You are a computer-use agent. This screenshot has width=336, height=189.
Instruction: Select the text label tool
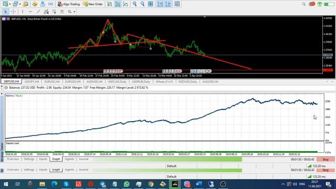[x=62, y=12]
